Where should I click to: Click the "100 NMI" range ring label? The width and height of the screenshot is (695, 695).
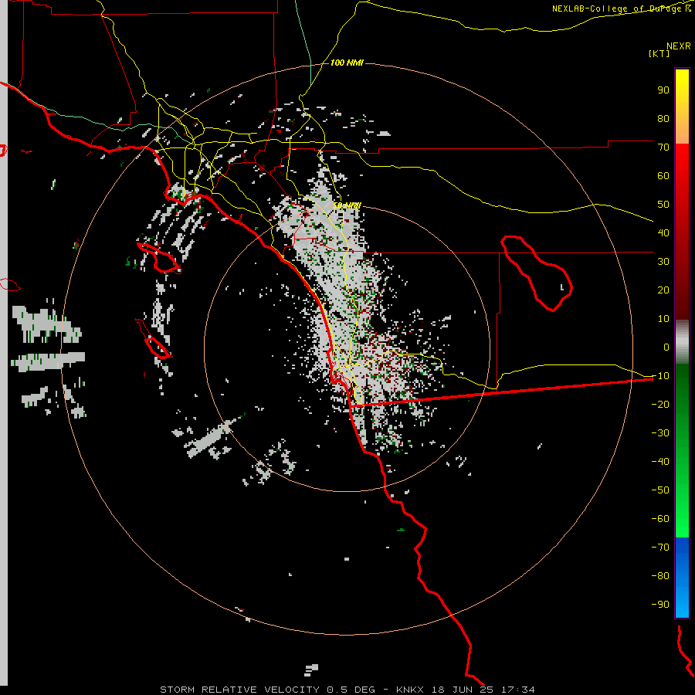coord(347,63)
